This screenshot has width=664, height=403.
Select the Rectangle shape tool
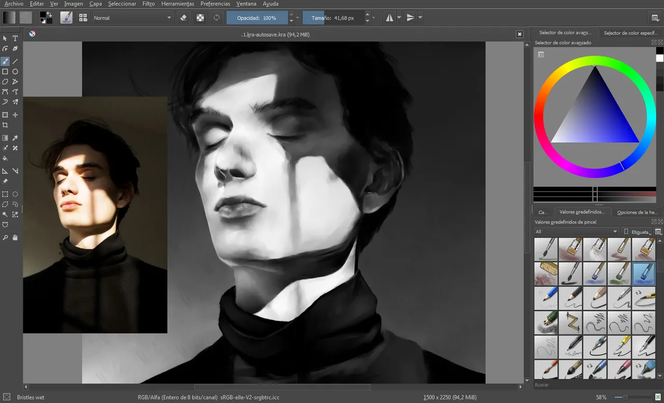(5, 72)
